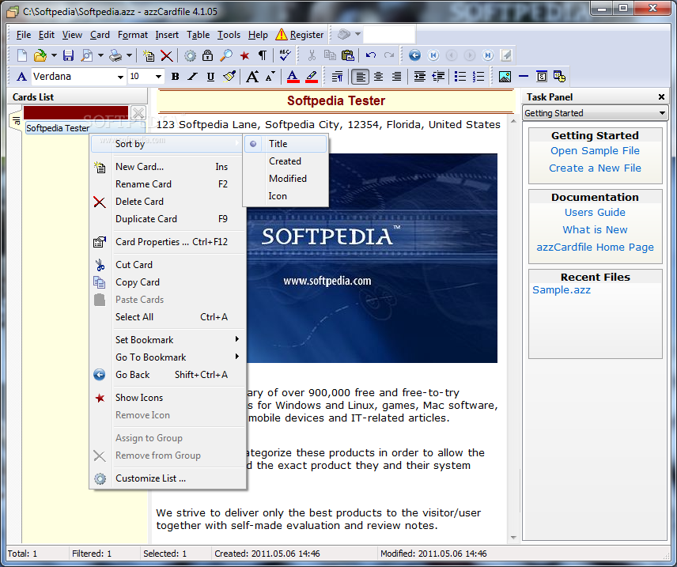
Task: Expand the Open file dropdown arrow
Action: pyautogui.click(x=54, y=55)
